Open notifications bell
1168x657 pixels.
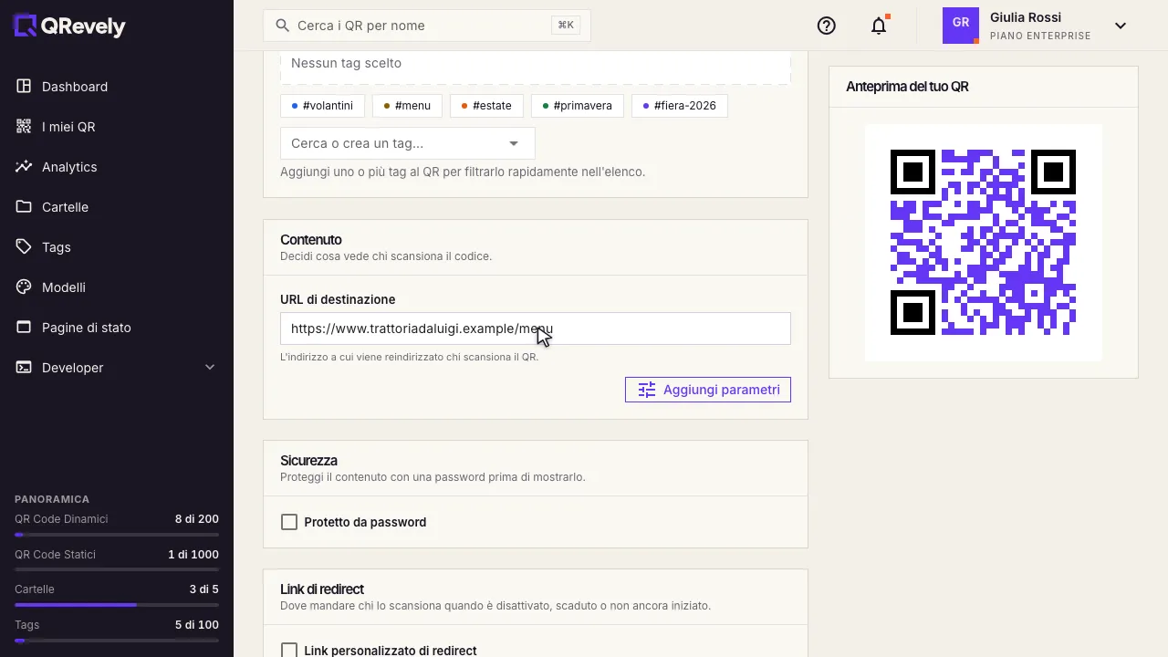[879, 26]
